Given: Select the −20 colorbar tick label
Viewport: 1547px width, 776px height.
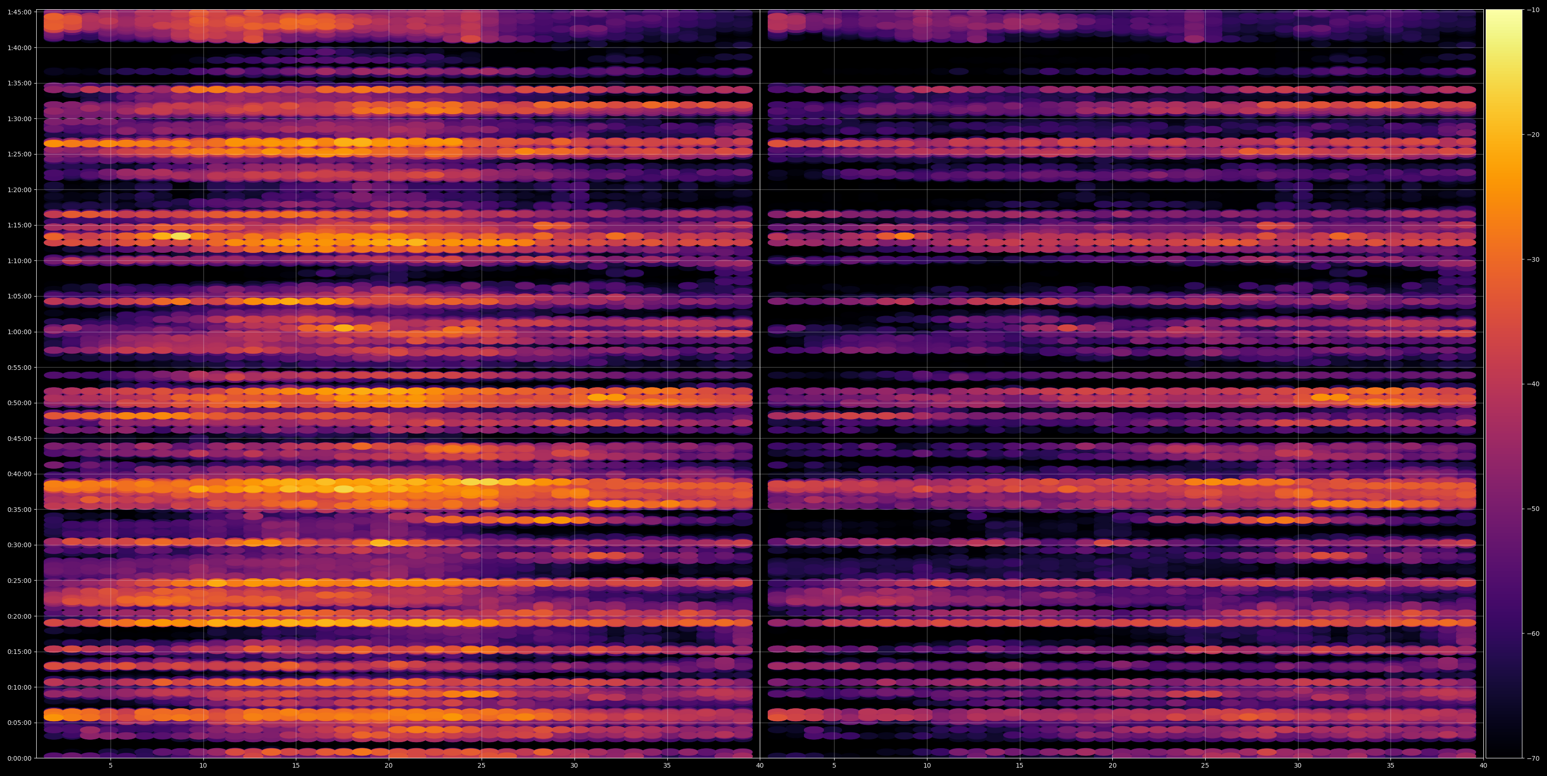Looking at the screenshot, I should click(1533, 135).
